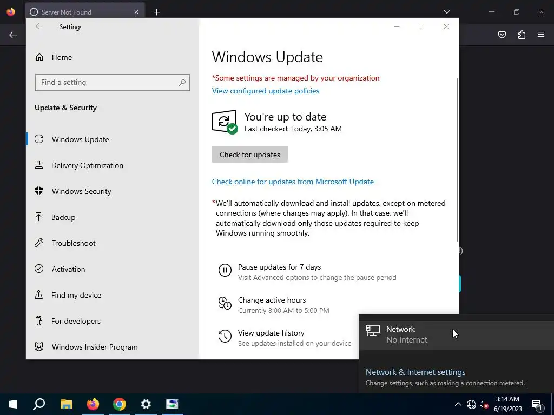The image size is (554, 415).
Task: Click the Delivery Optimization icon
Action: (x=39, y=165)
